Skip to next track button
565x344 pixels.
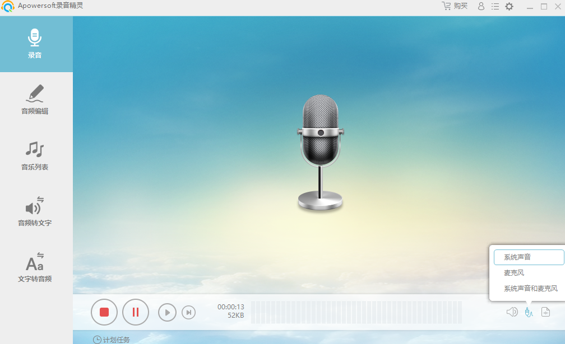click(x=189, y=312)
